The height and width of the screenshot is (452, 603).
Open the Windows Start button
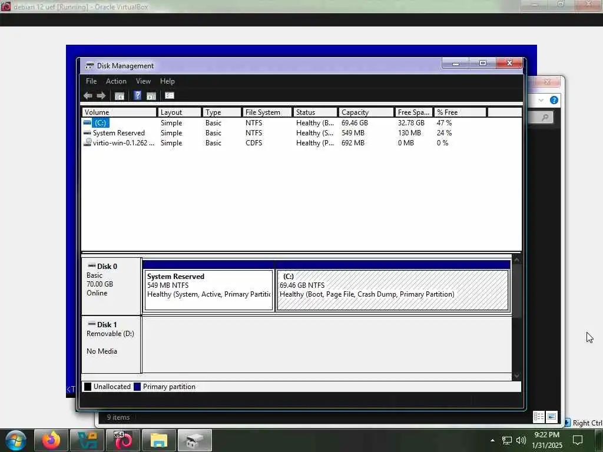(16, 440)
